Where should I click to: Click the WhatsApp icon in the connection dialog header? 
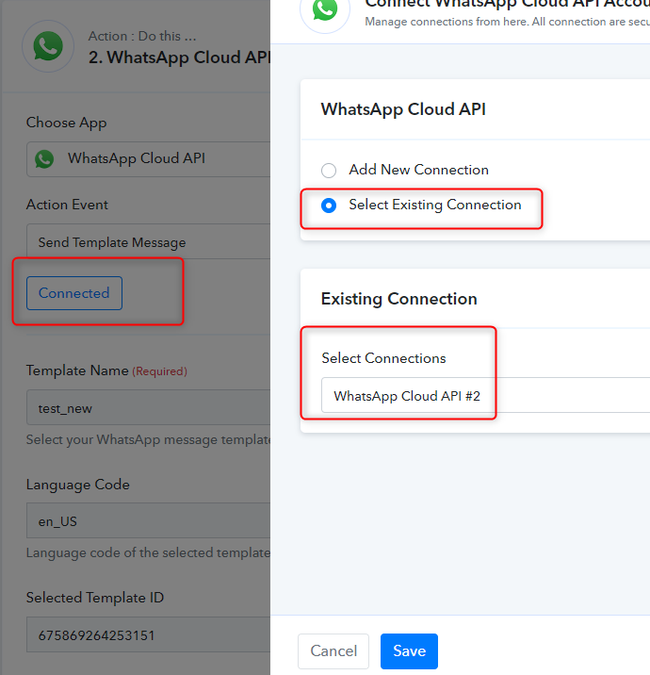click(325, 9)
